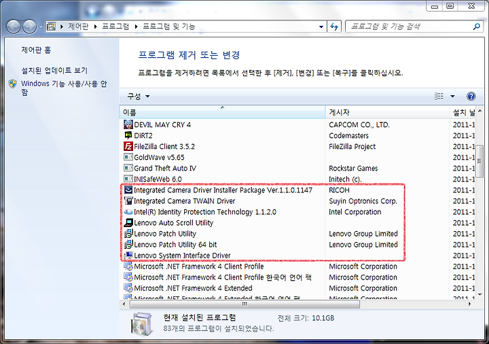Click the Lenovo Patch Utility 64 bit icon
Screen dimensions: 489x344
128,245
